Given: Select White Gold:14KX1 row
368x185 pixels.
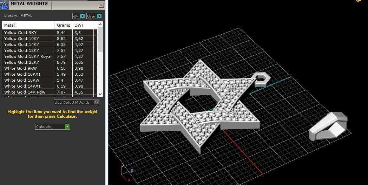Looking at the screenshot, I should point(50,86).
